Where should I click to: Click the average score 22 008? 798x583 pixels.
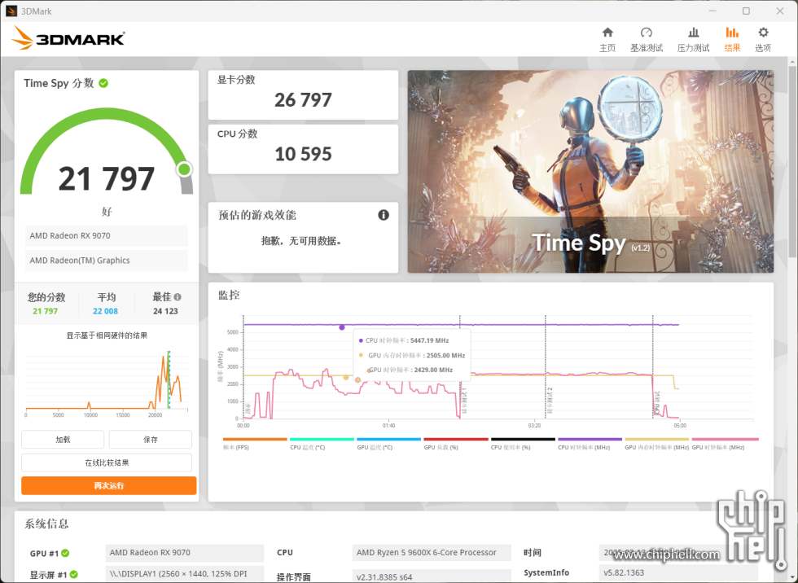[105, 311]
